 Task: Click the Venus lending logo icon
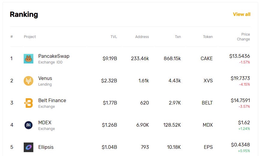tap(29, 81)
